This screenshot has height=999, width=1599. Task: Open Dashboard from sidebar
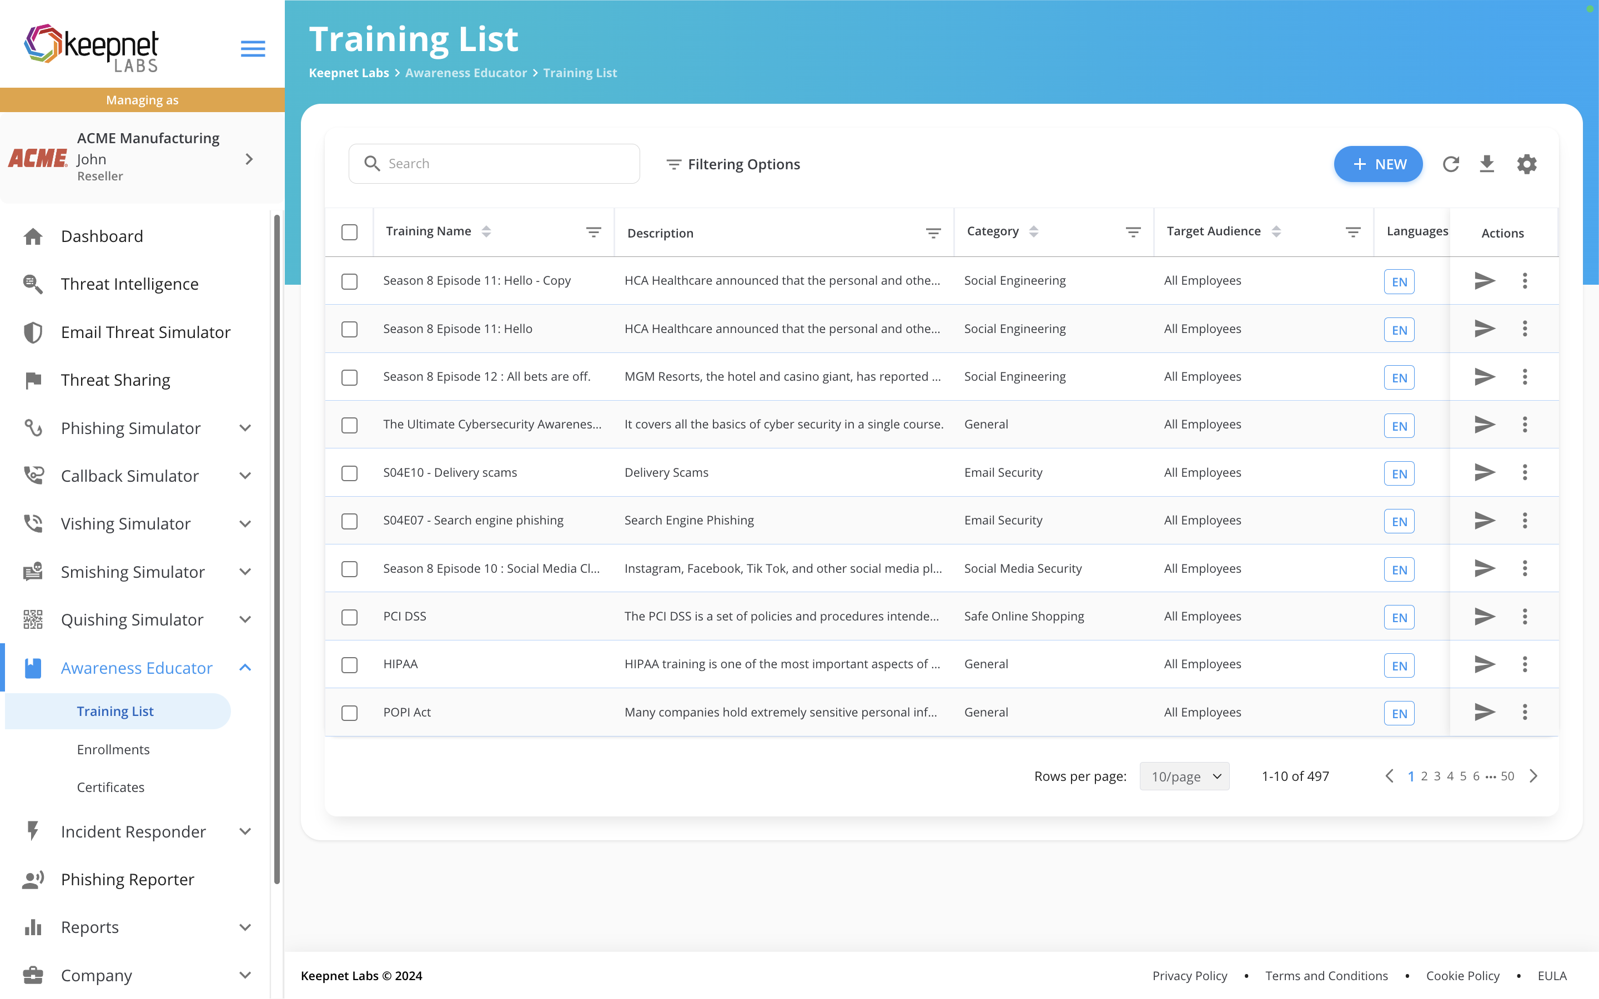point(102,236)
